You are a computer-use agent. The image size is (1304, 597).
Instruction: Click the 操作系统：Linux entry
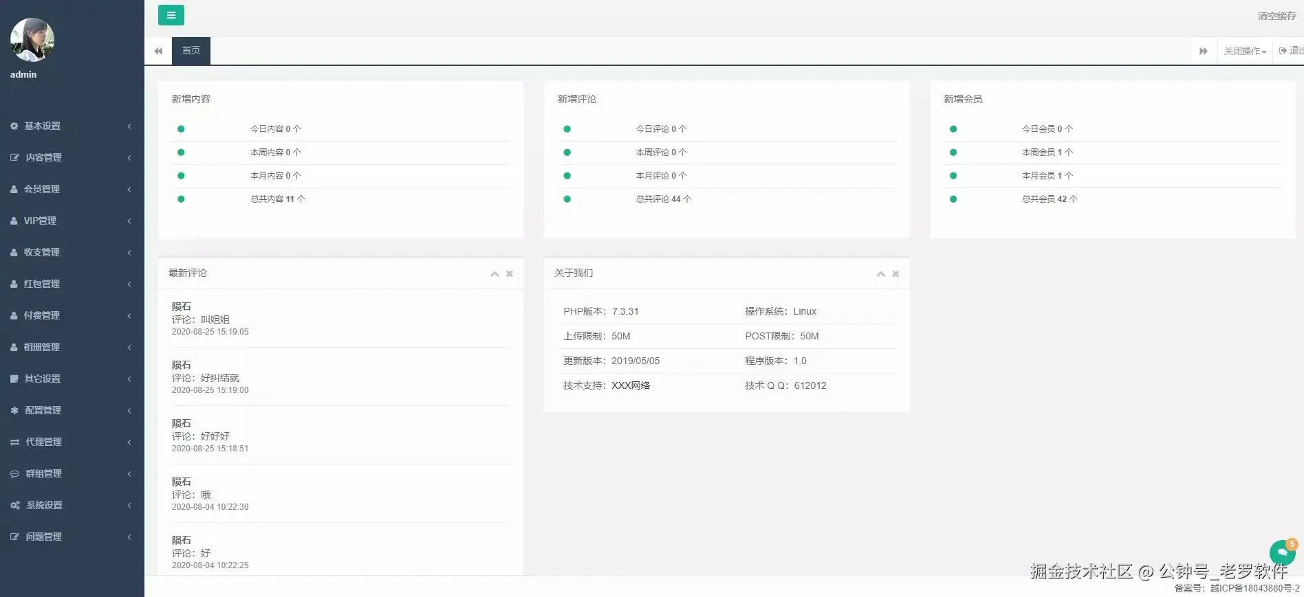pos(781,312)
